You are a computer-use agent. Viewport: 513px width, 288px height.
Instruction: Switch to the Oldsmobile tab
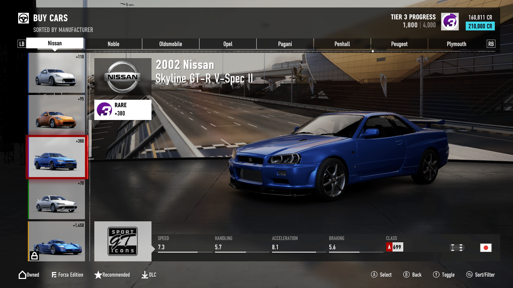[171, 44]
